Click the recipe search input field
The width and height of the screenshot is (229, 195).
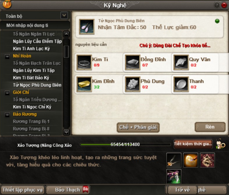pyautogui.click(x=35, y=25)
